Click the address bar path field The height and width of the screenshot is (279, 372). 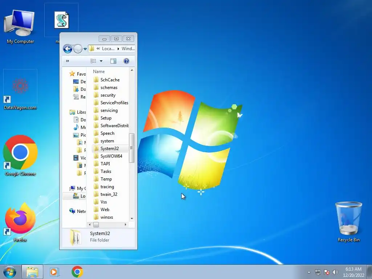(x=112, y=49)
